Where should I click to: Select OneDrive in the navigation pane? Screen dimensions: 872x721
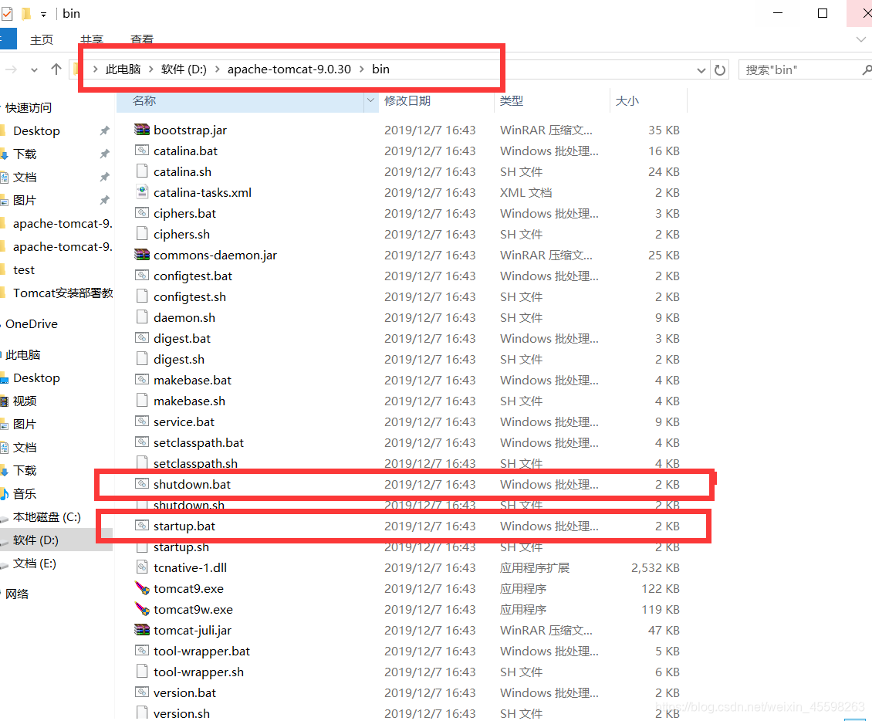[x=32, y=323]
